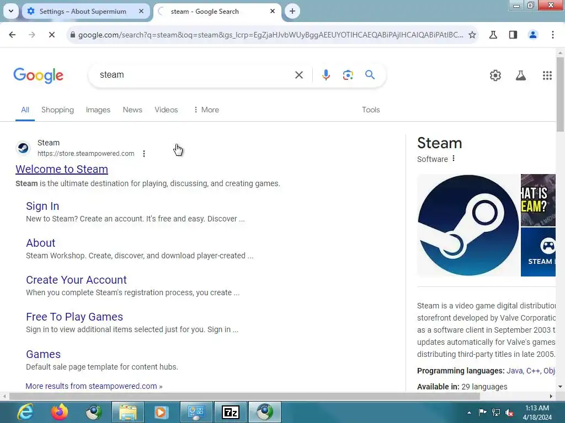
Task: Open the Create Your Account sitelink
Action: point(76,280)
